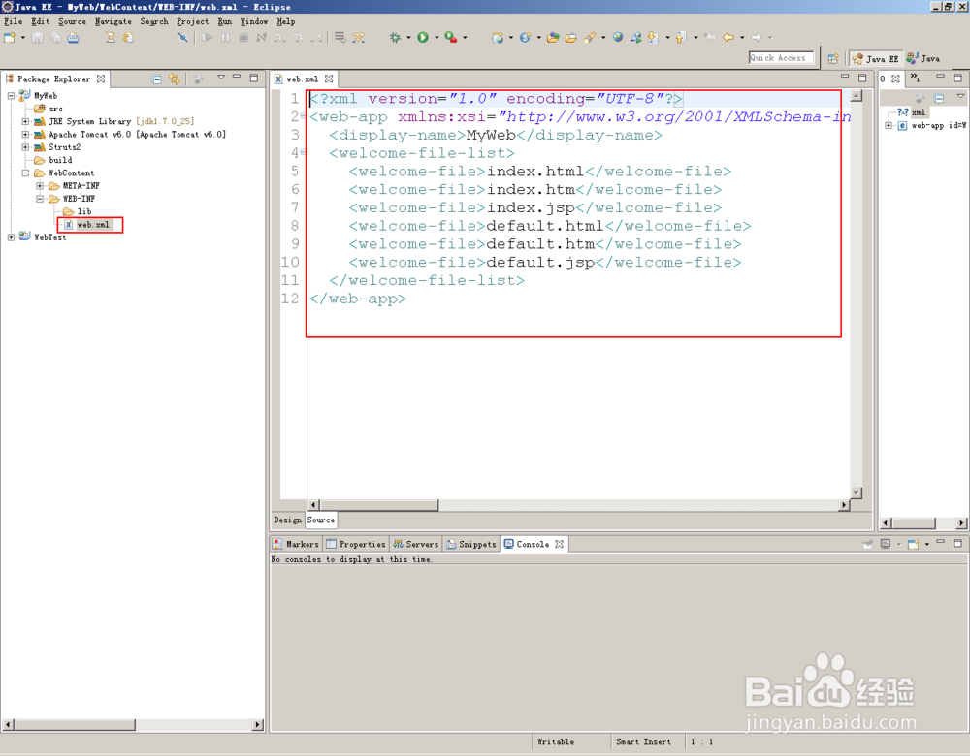970x756 pixels.
Task: Click the Previous Annotation icon
Action: [681, 38]
